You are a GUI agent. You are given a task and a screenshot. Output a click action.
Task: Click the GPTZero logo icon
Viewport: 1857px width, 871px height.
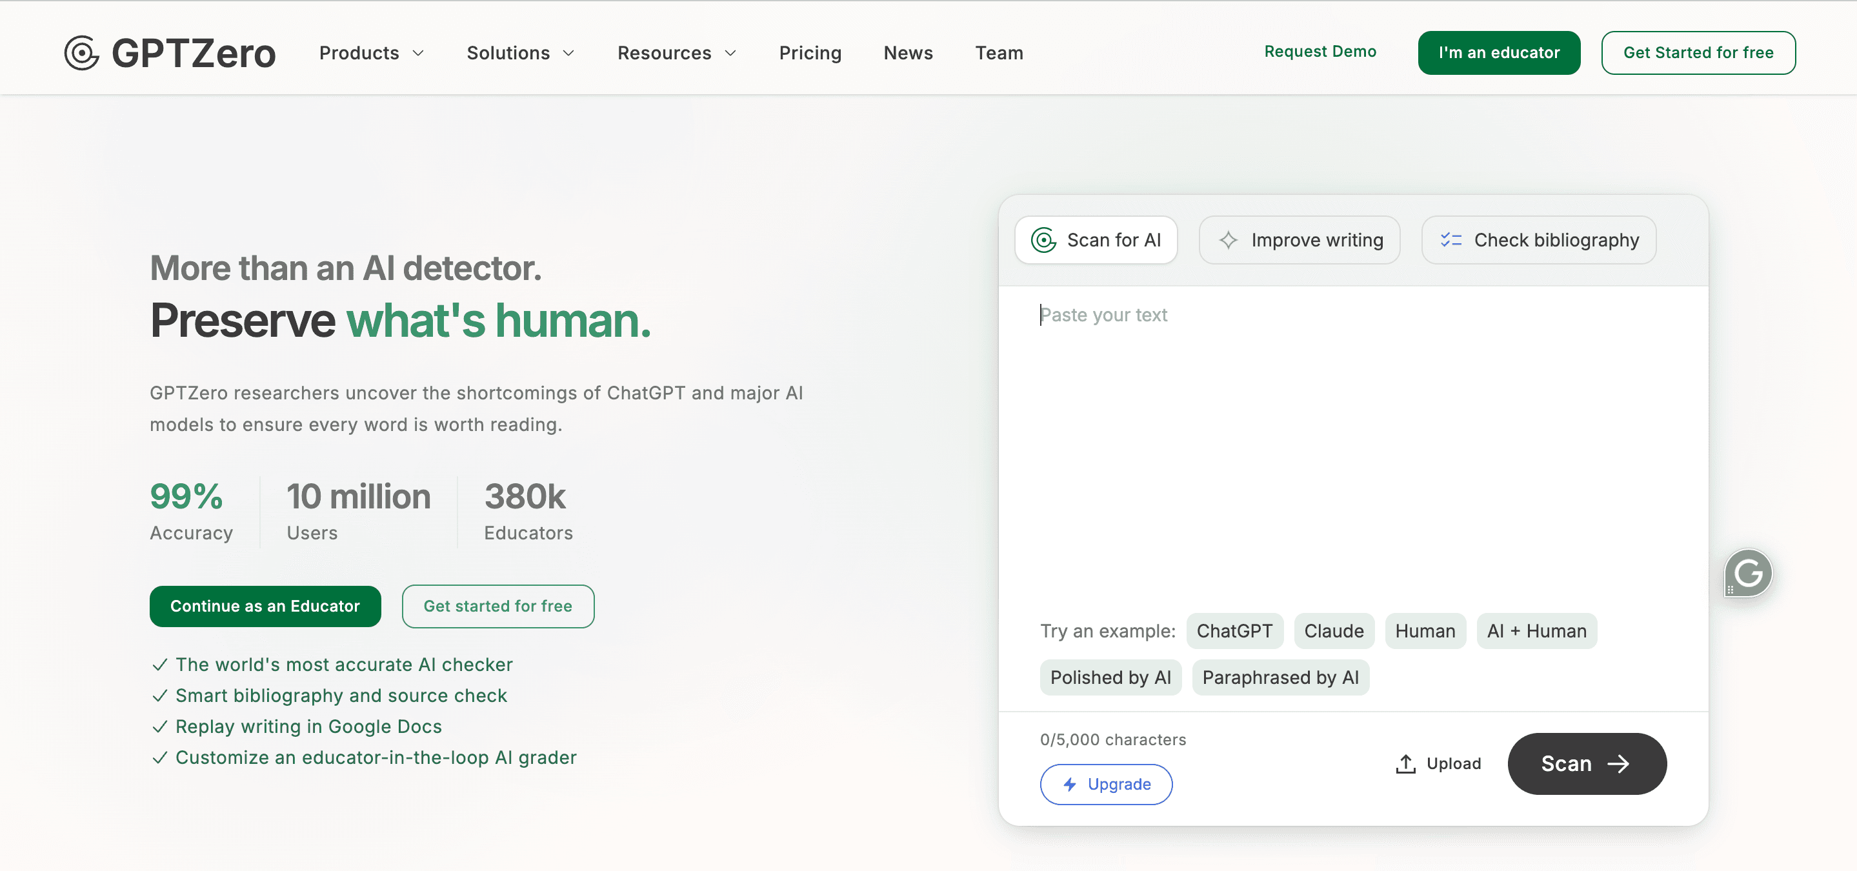(81, 53)
